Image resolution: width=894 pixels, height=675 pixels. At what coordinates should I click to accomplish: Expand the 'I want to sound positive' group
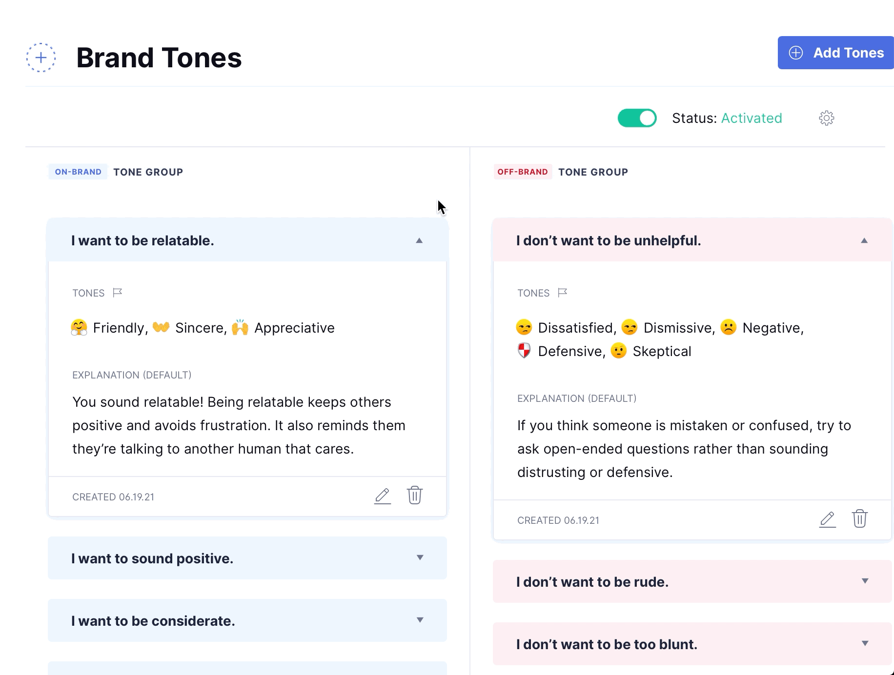(420, 557)
